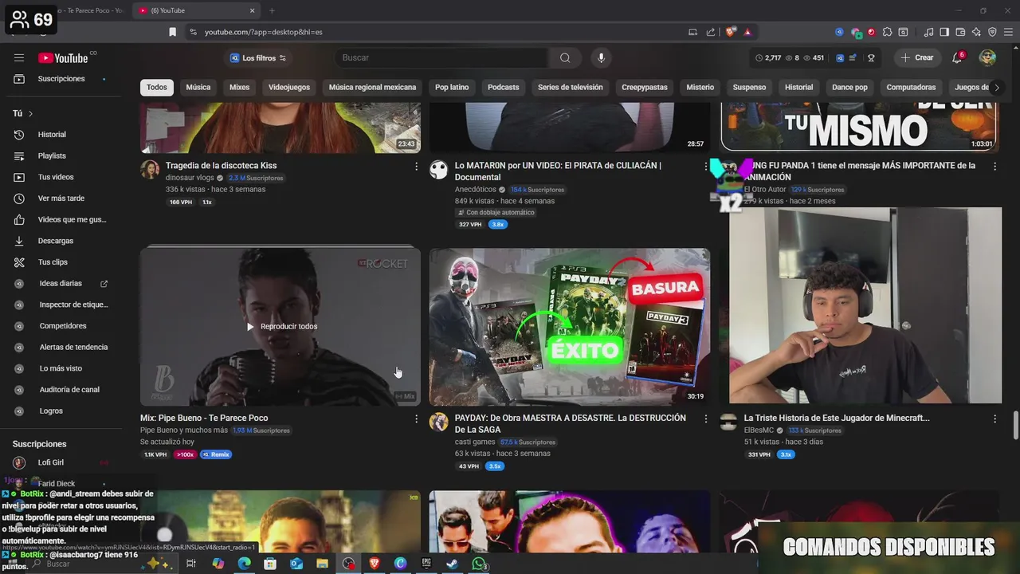Open the dinosaur vlogs channel link
1020x574 pixels.
click(190, 178)
